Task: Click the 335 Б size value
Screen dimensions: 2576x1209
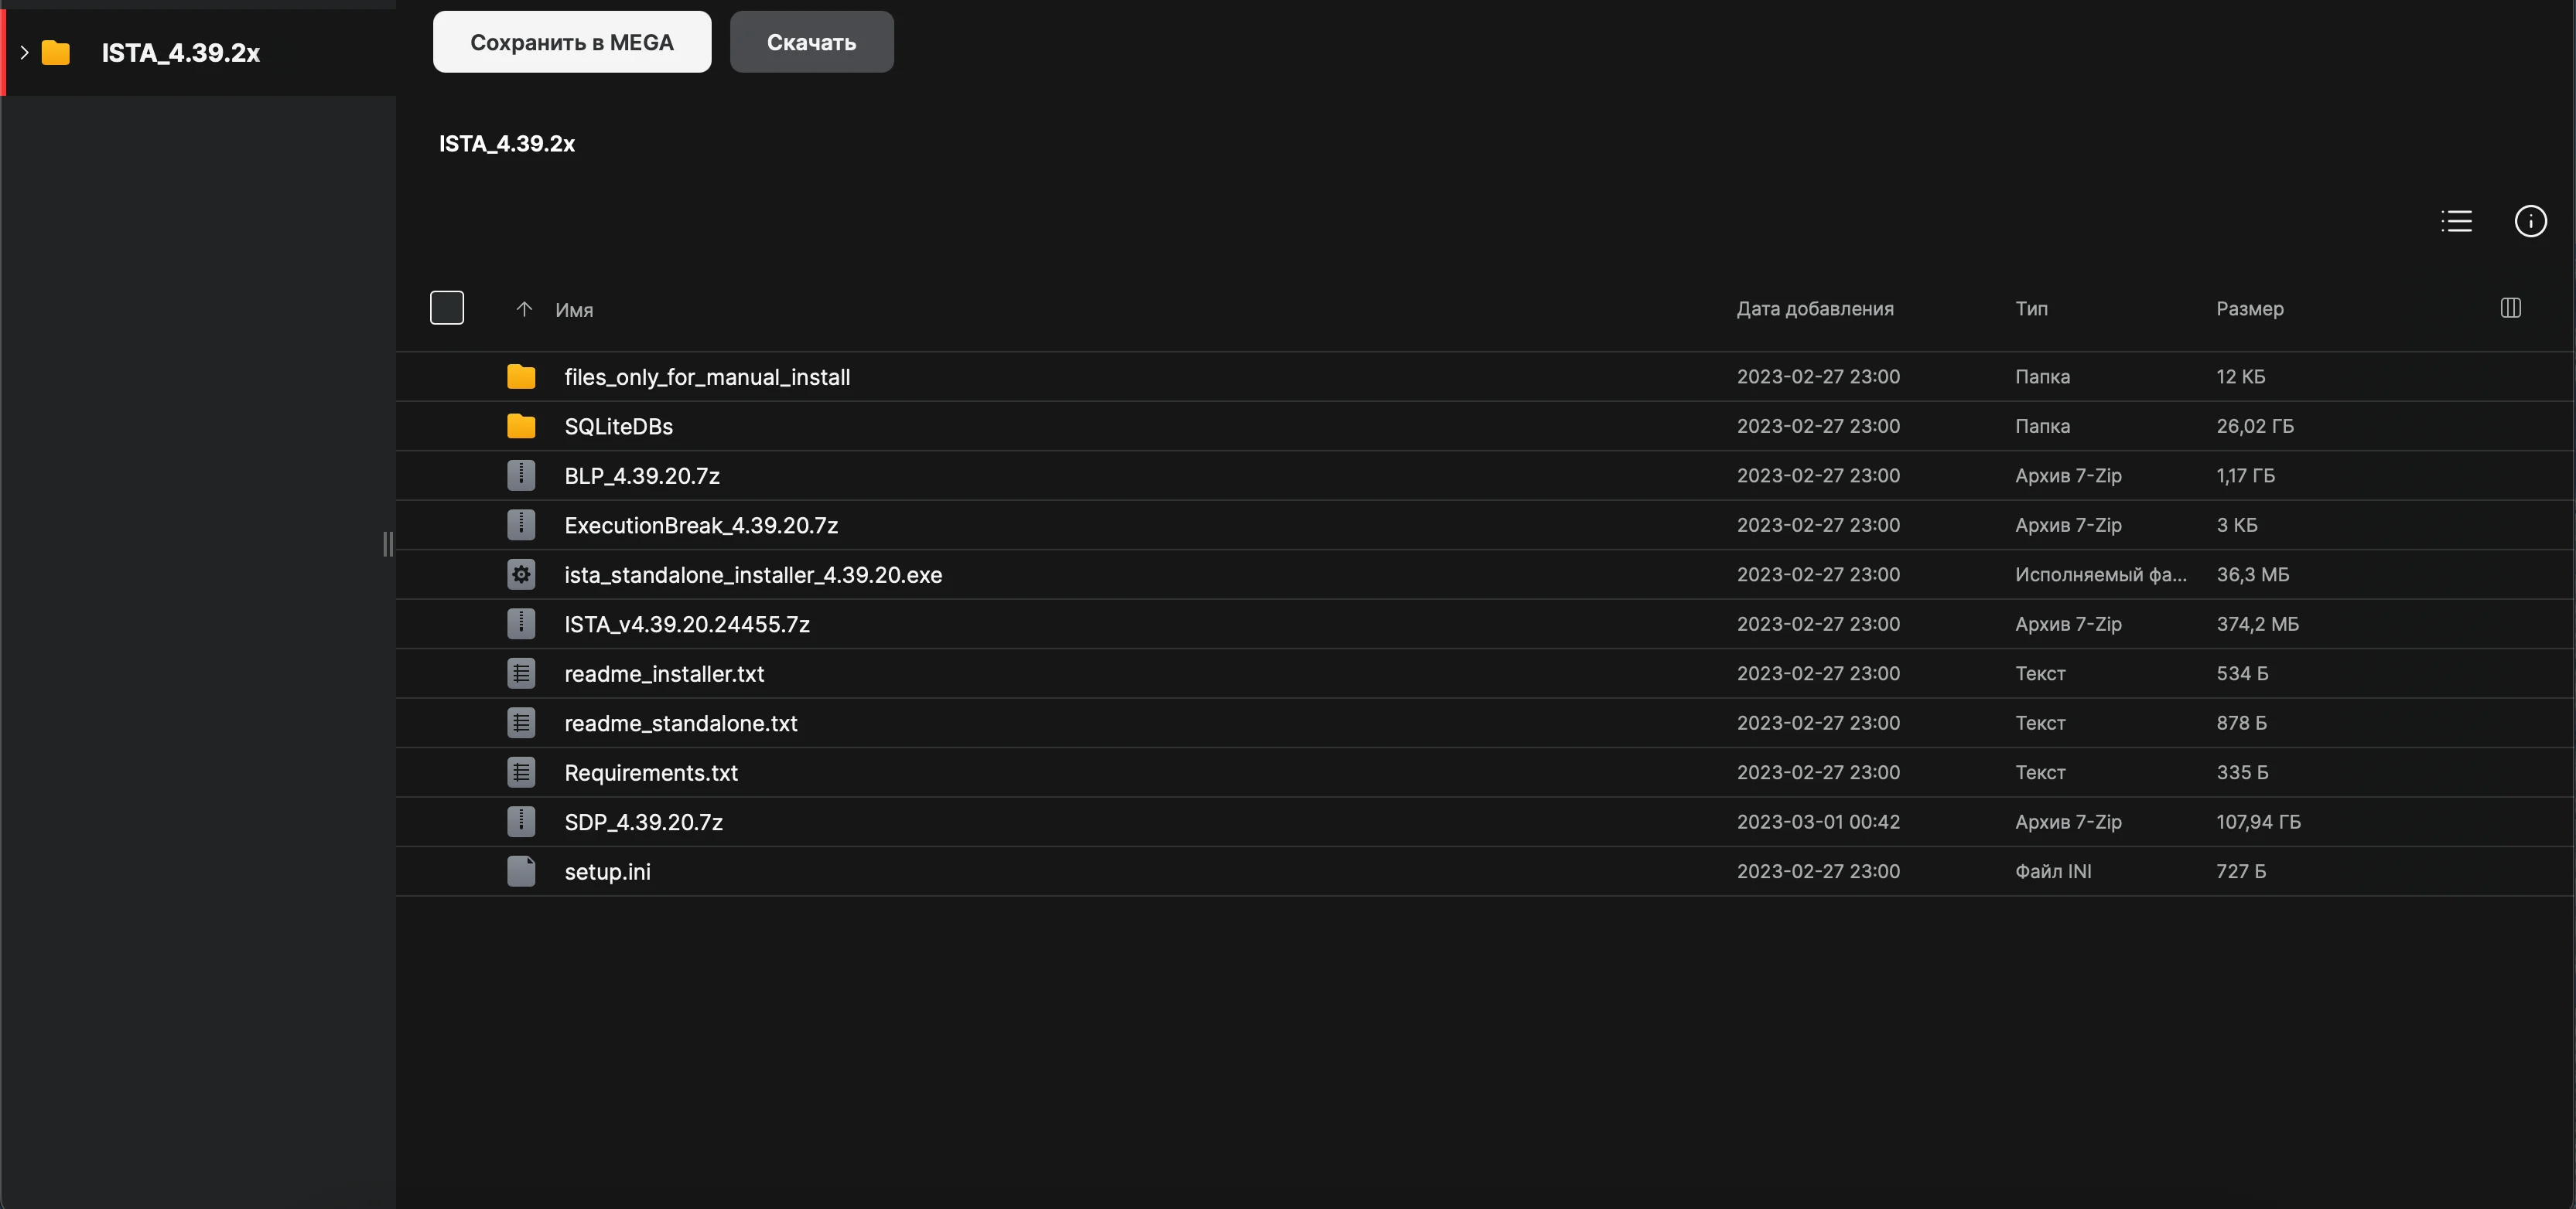Action: coord(2242,772)
